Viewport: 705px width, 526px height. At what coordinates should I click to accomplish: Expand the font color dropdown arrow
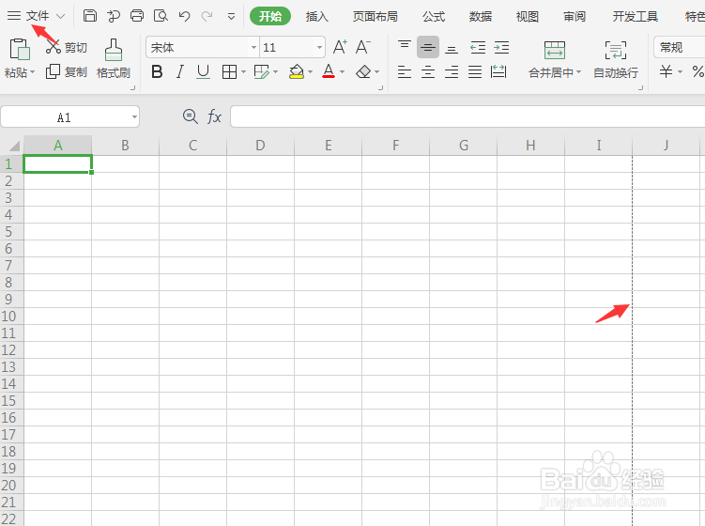pos(342,72)
